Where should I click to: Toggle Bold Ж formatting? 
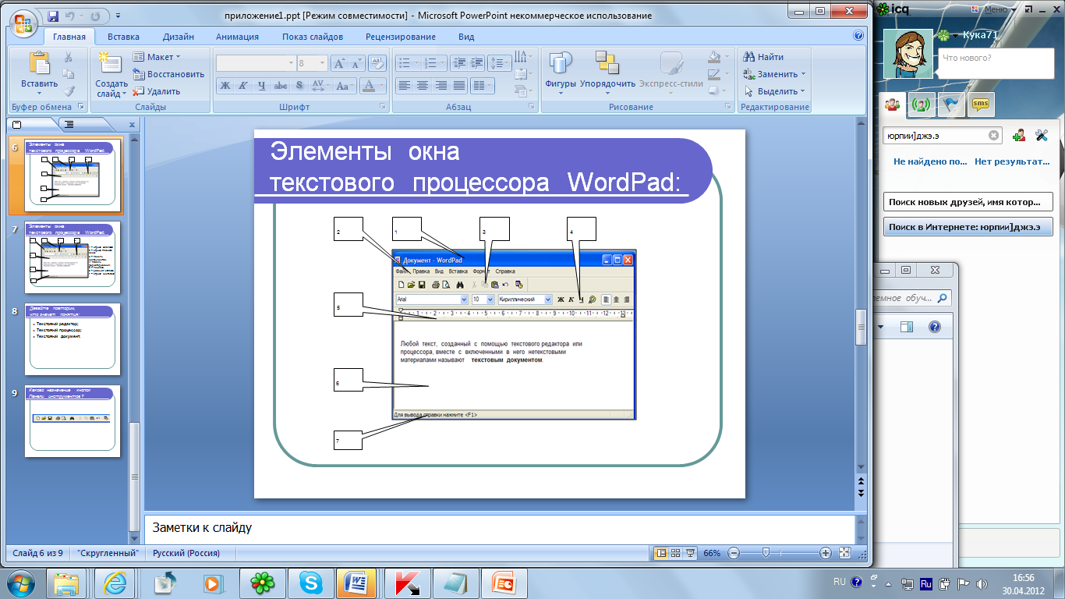click(225, 86)
